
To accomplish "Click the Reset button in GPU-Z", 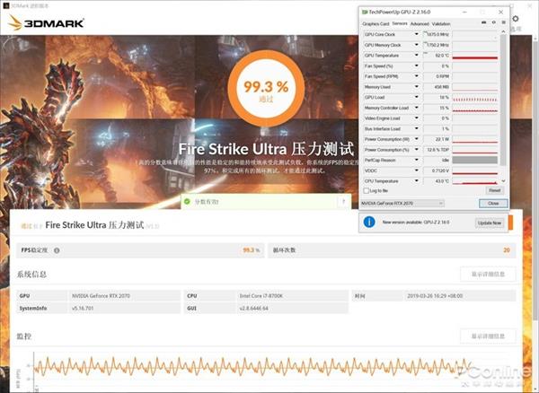I will [495, 190].
